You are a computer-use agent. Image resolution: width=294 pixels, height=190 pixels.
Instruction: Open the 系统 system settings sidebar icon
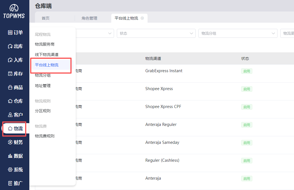10,170
